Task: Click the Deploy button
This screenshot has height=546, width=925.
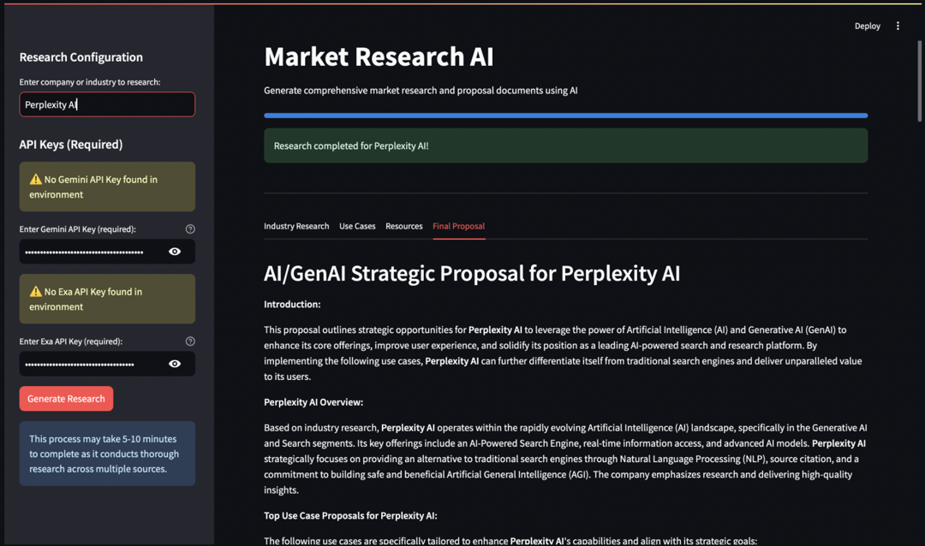Action: 867,26
